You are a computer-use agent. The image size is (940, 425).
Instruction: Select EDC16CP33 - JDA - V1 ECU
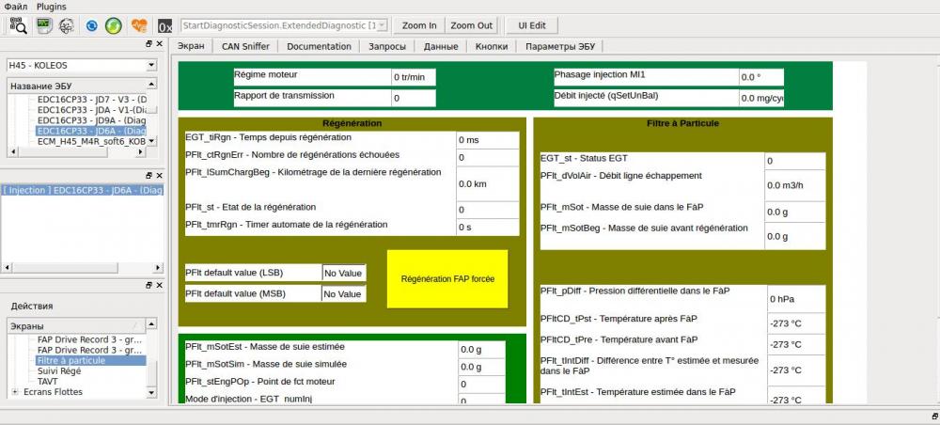(91, 110)
